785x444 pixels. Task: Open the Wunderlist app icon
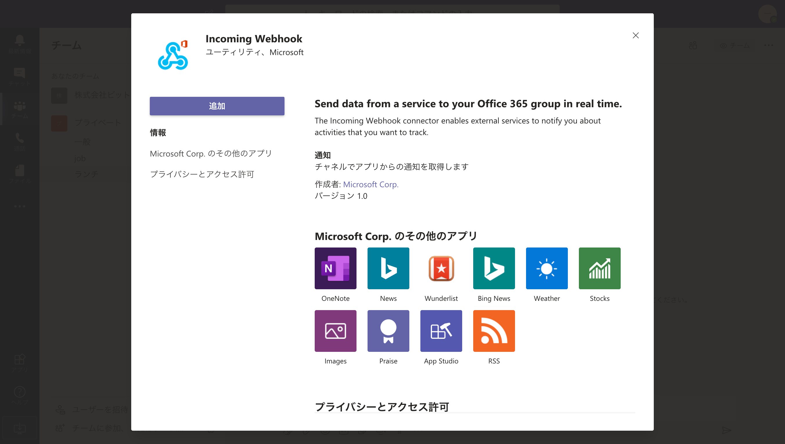click(441, 268)
